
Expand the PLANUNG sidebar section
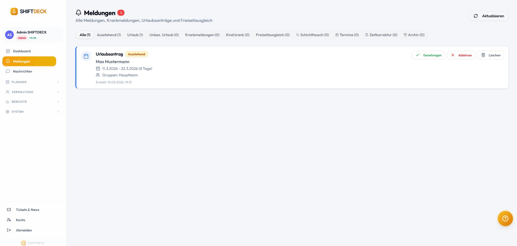click(x=32, y=82)
